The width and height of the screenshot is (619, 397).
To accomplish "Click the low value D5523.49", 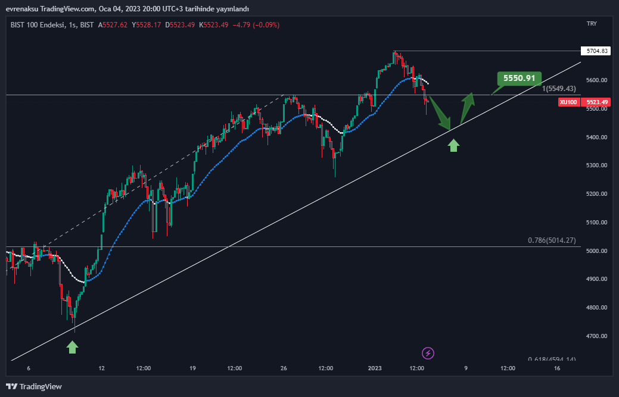I will coord(180,25).
